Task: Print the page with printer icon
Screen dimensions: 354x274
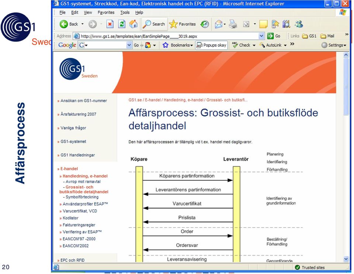Action: click(233, 24)
